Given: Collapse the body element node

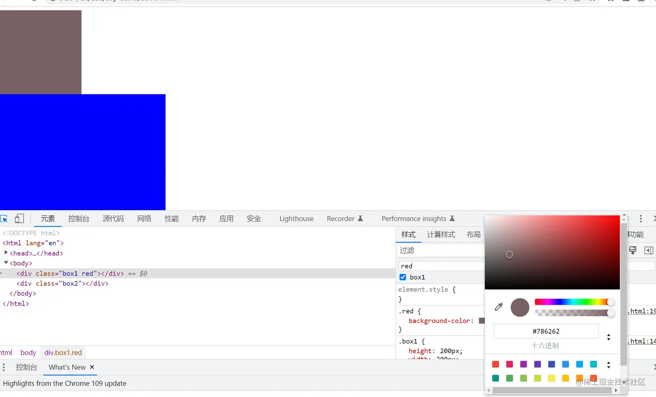Looking at the screenshot, I should [6, 263].
